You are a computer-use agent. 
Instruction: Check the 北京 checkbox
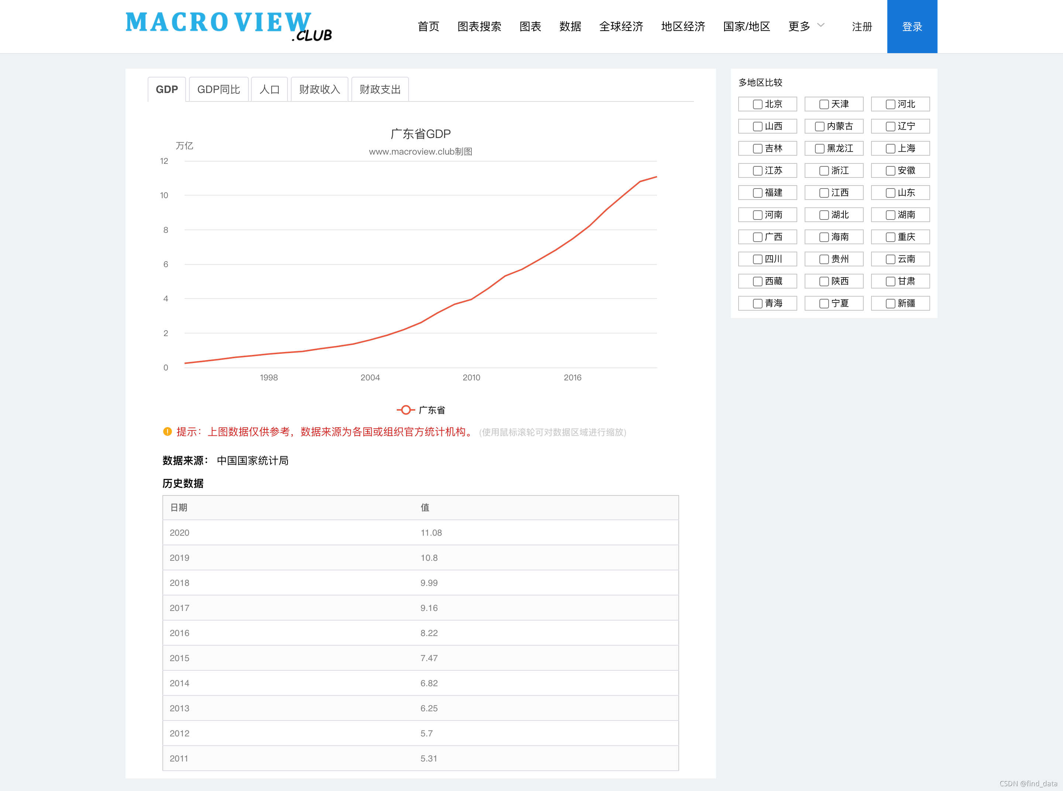(x=757, y=104)
